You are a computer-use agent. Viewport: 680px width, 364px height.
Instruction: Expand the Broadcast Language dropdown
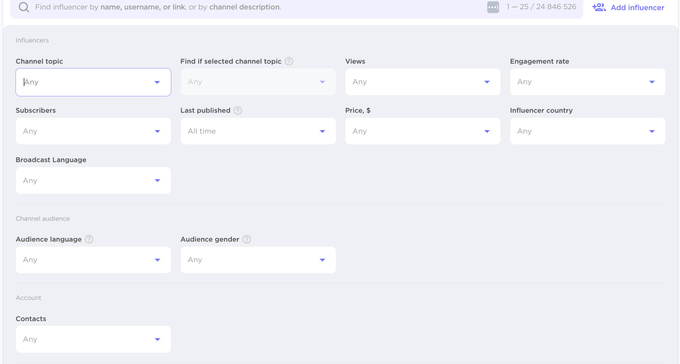93,180
